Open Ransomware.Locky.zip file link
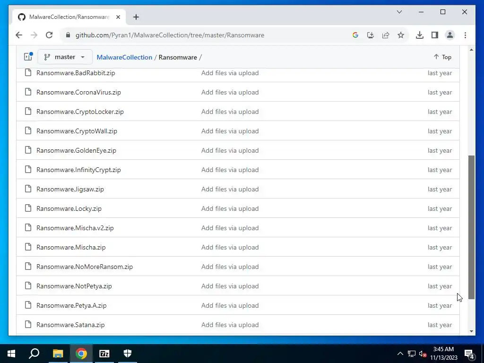Screen dimensions: 484x363 click(69, 208)
